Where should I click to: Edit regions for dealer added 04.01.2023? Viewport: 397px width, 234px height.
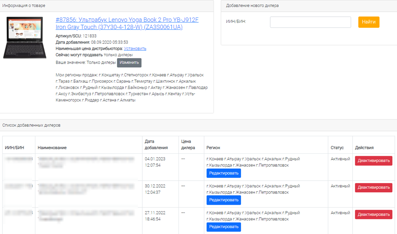[223, 173]
